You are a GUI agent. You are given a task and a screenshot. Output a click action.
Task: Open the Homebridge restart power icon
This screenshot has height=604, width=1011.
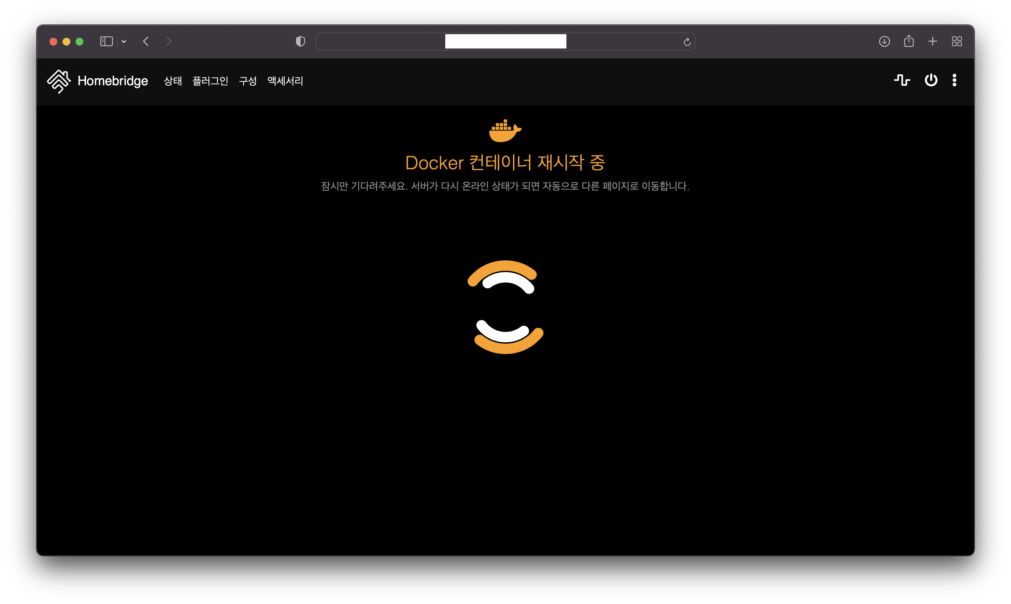[x=931, y=80]
